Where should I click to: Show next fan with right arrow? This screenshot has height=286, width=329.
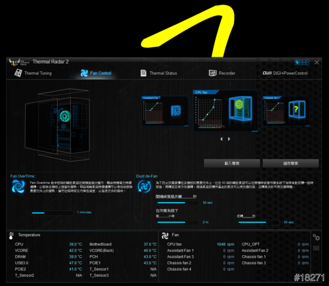click(x=229, y=139)
